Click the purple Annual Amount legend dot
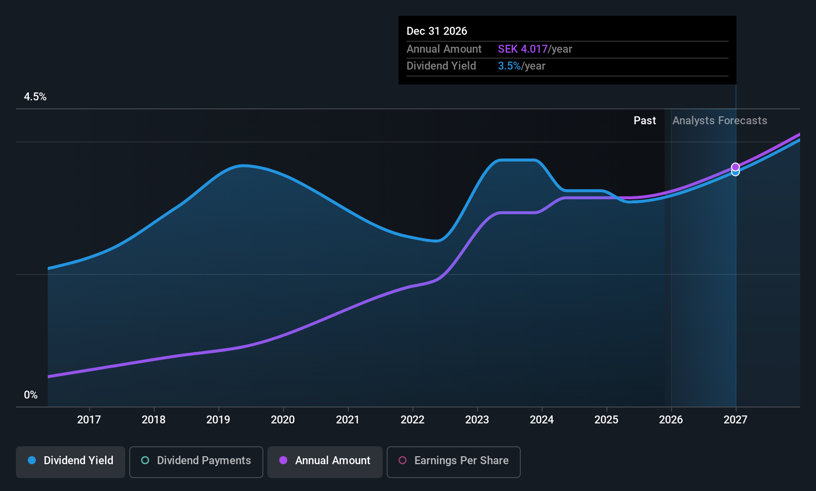 click(283, 460)
